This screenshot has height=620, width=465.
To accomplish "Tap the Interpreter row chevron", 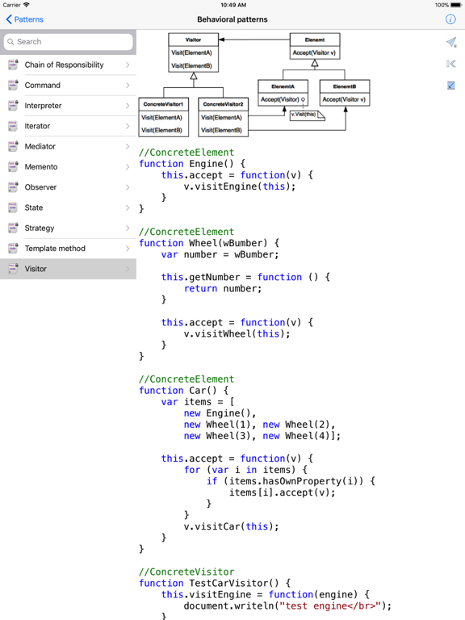I will click(x=128, y=106).
